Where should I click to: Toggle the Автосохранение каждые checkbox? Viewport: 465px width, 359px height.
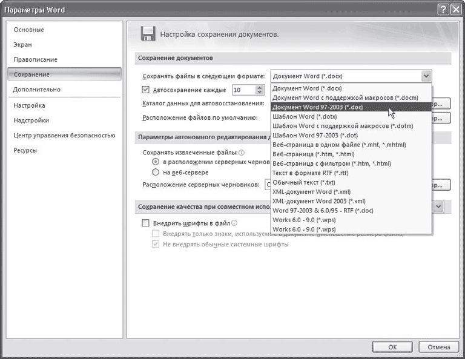coord(145,90)
